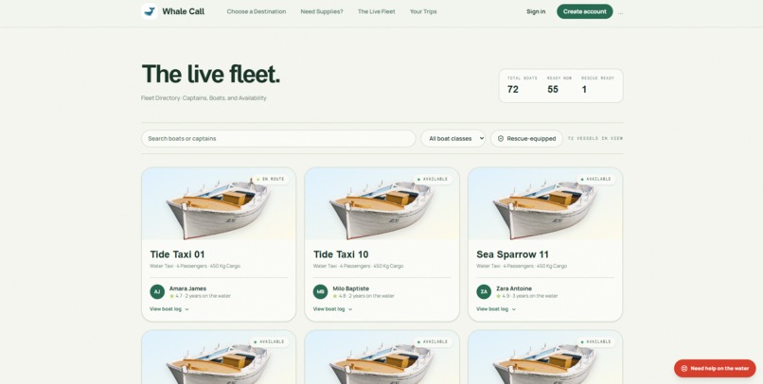Click the ZA captain avatar
This screenshot has height=384, width=763.
[x=484, y=291]
